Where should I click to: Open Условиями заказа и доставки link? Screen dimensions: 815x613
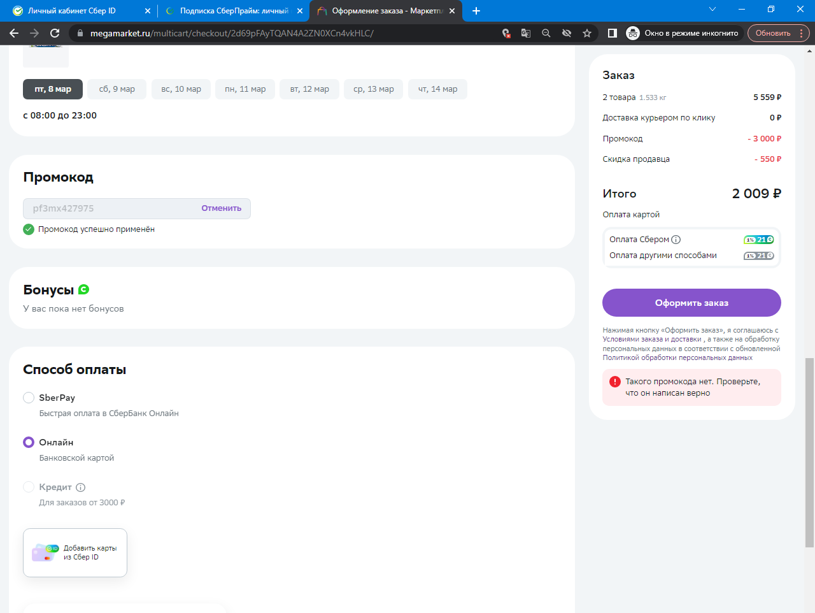[x=652, y=340]
